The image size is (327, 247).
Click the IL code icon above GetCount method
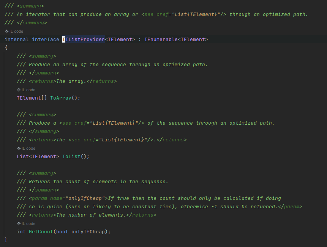coord(19,224)
